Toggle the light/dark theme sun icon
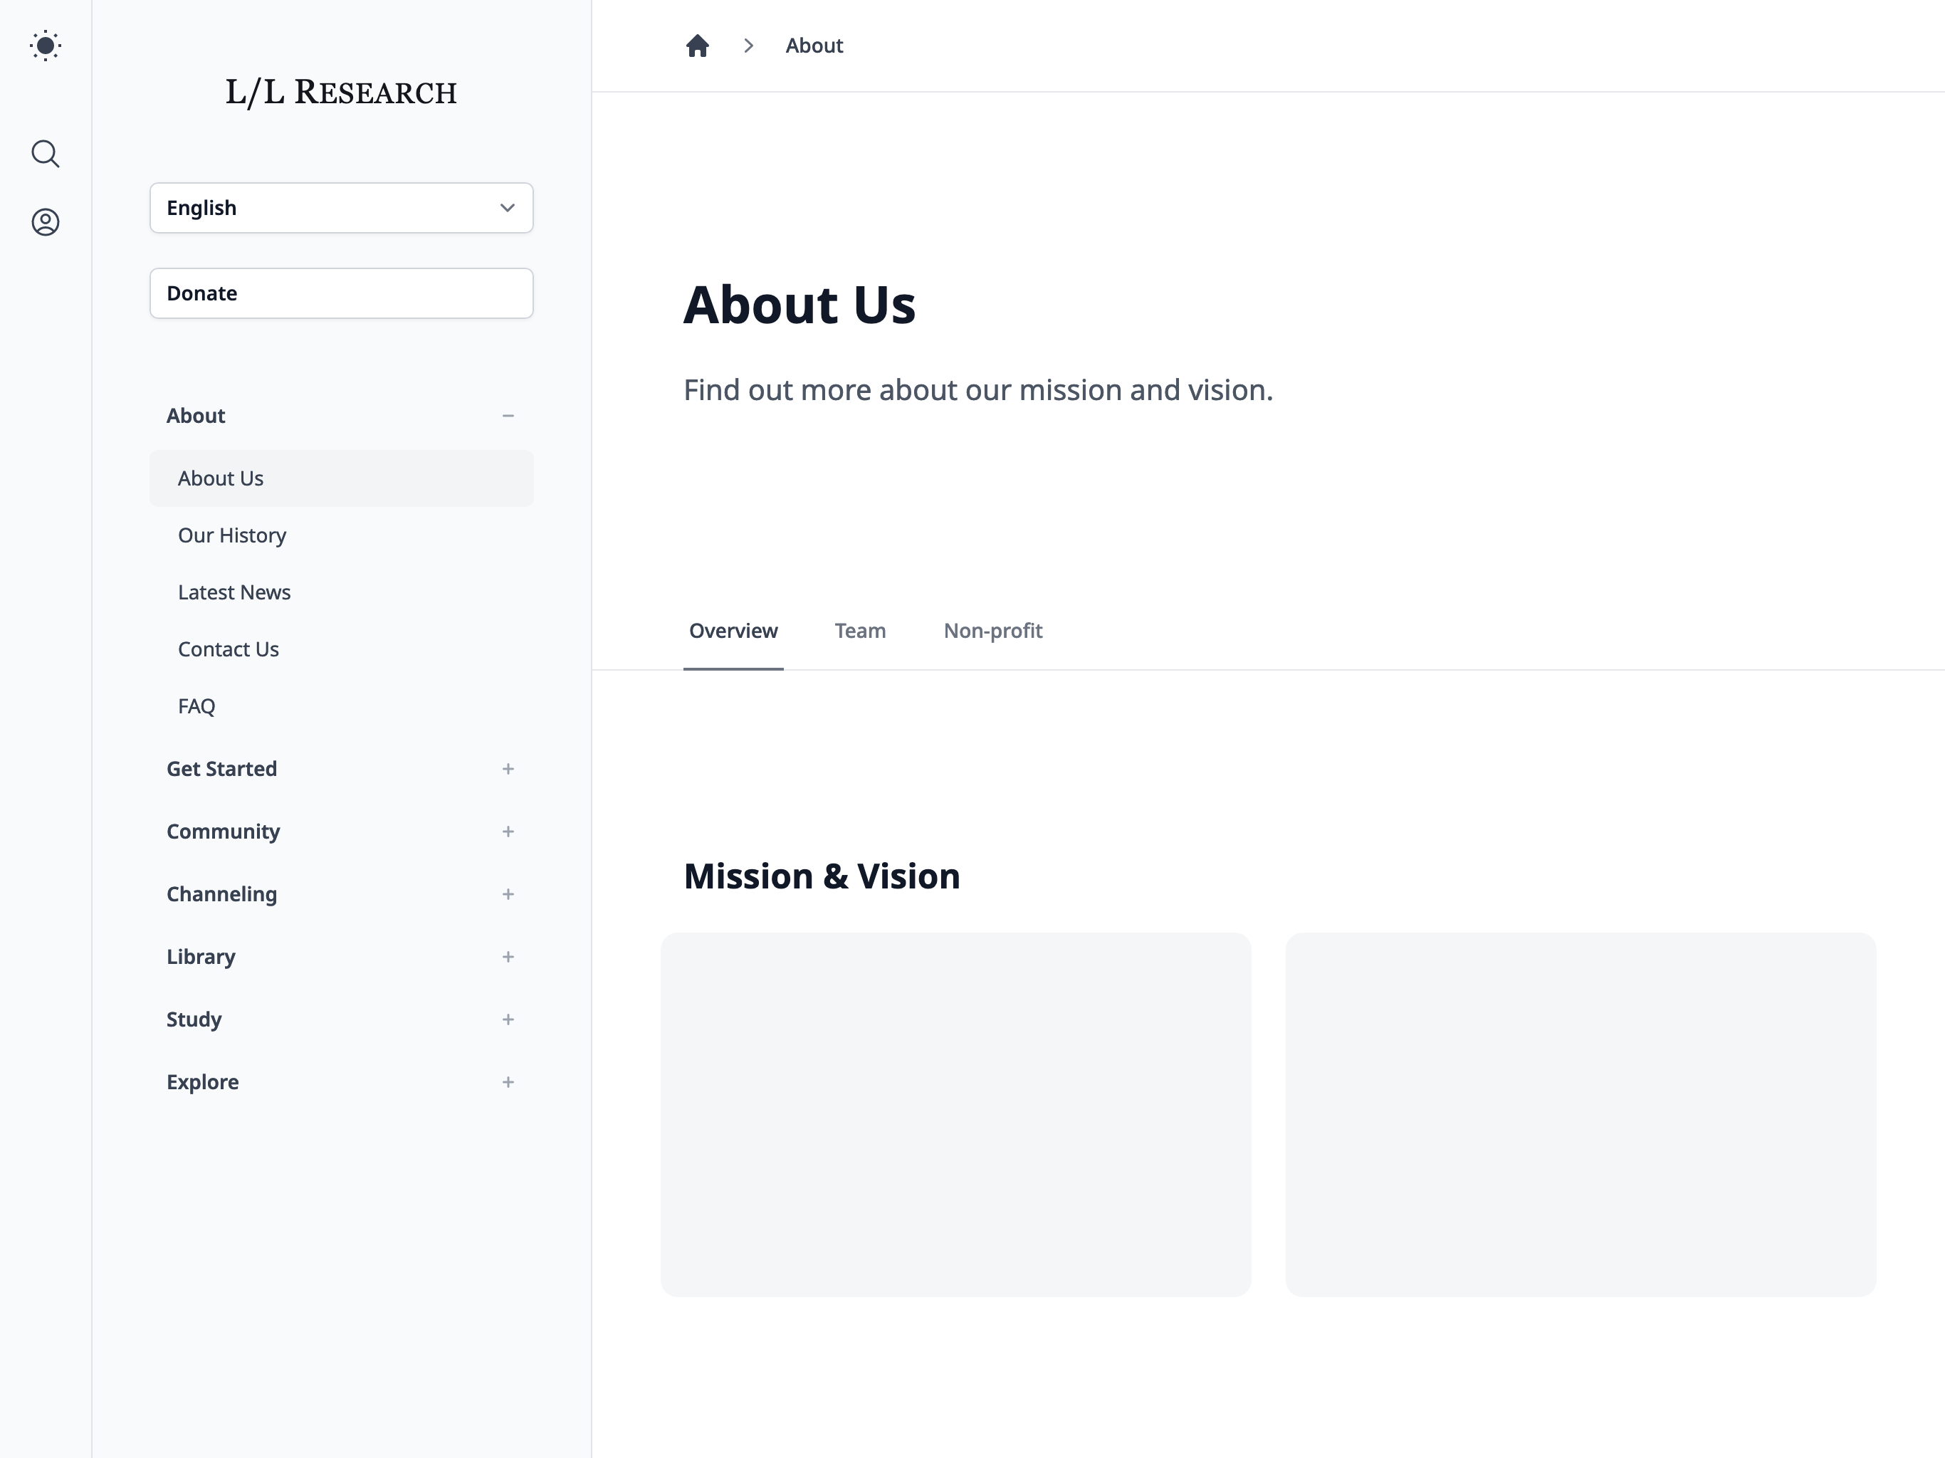Viewport: 1945px width, 1458px height. click(x=45, y=46)
